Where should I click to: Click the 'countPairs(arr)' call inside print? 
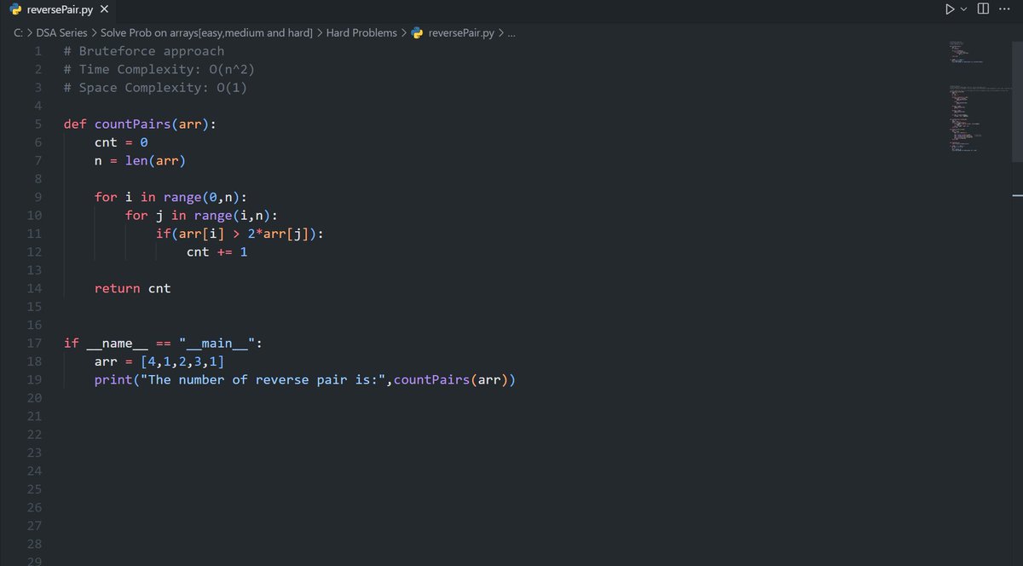coord(451,379)
